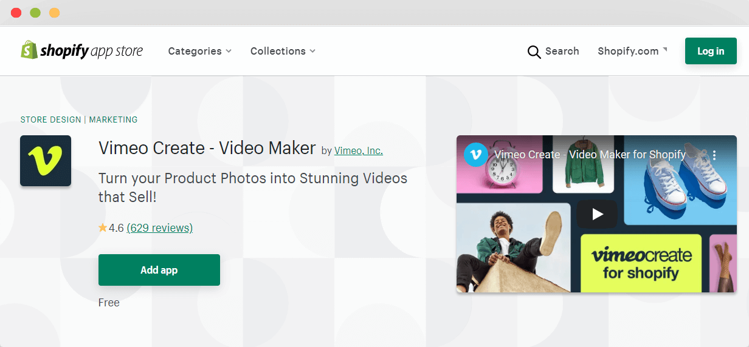Click the Vimeo Create app icon
749x347 pixels.
[x=46, y=161]
